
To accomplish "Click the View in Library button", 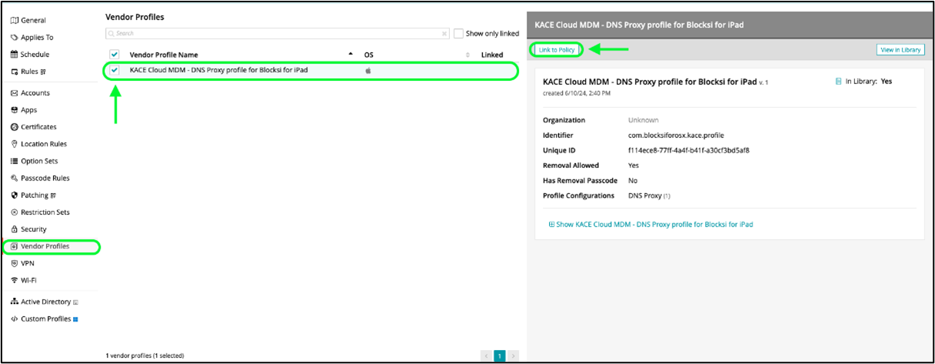I will (x=900, y=50).
